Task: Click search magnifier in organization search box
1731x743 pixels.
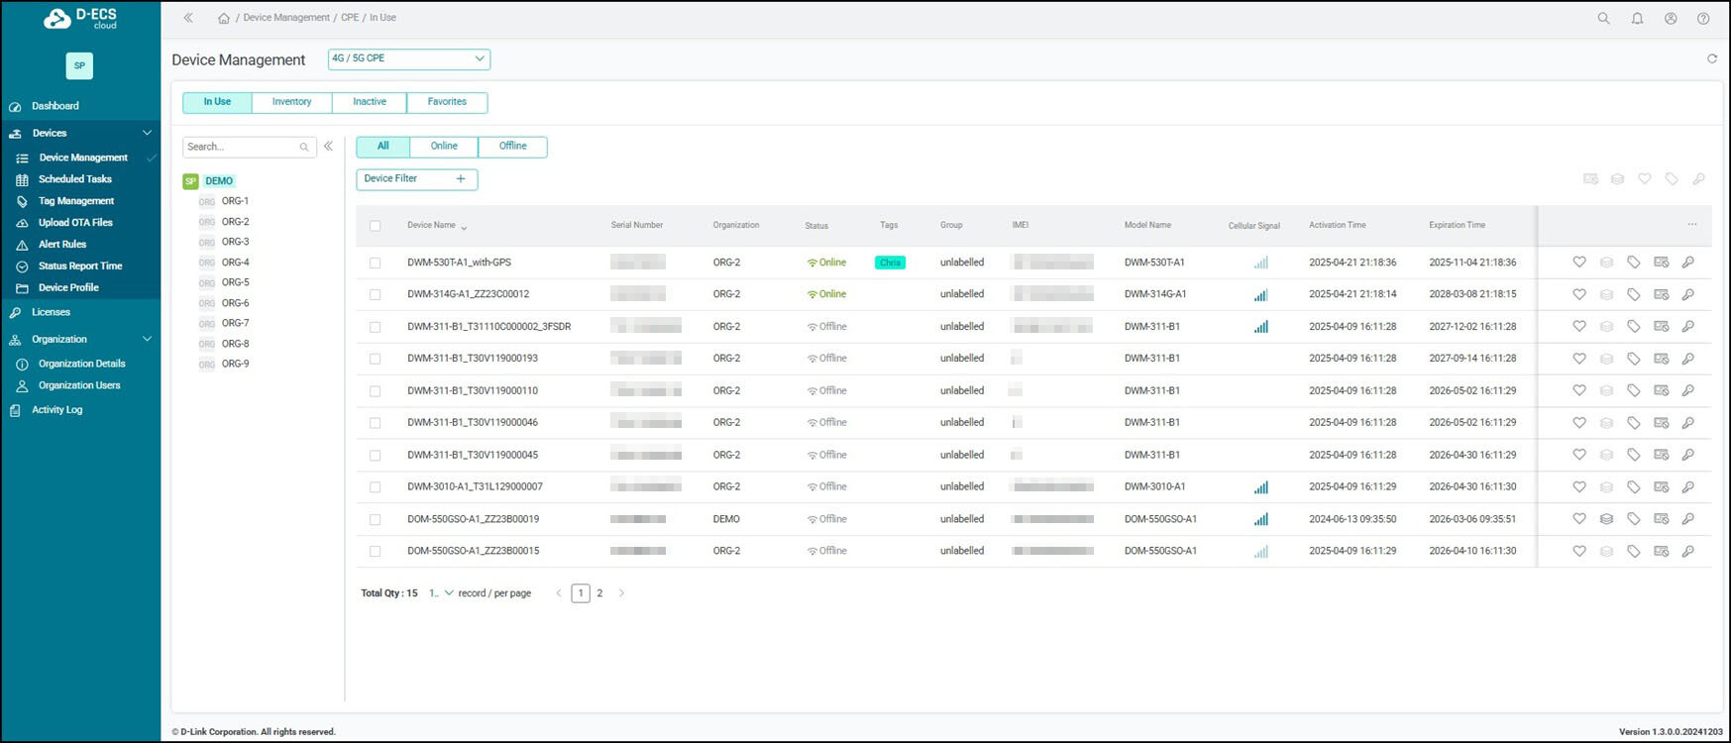Action: [304, 147]
